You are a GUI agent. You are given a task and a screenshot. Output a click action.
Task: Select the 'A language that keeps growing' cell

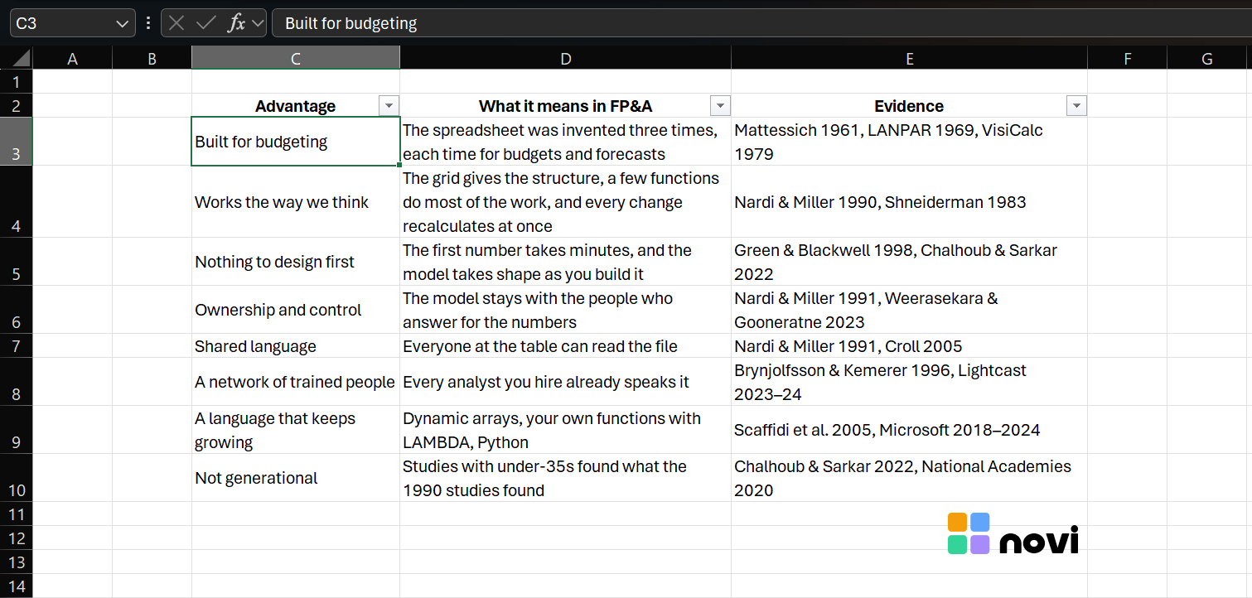click(x=296, y=430)
